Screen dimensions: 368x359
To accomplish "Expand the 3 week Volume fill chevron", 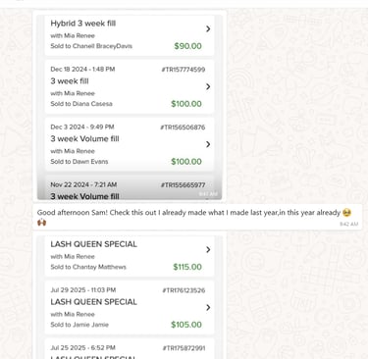I will 208,144.
